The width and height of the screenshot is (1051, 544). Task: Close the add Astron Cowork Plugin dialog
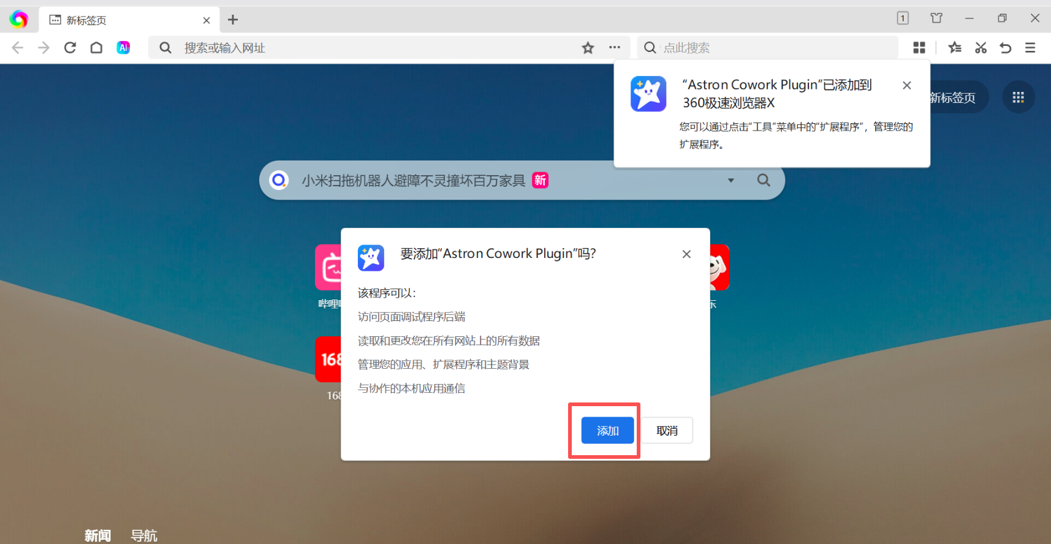[x=686, y=254]
